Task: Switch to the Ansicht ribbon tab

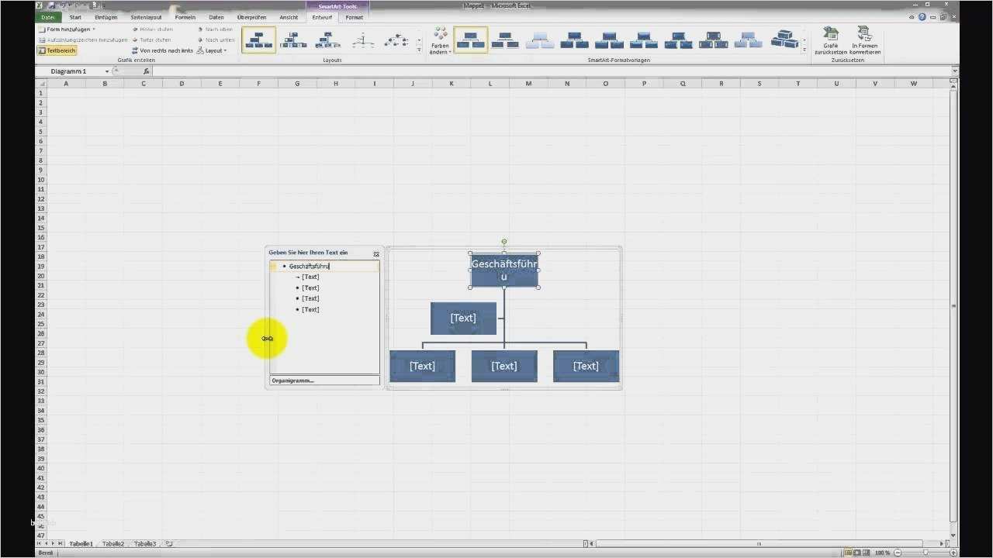Action: pos(289,17)
